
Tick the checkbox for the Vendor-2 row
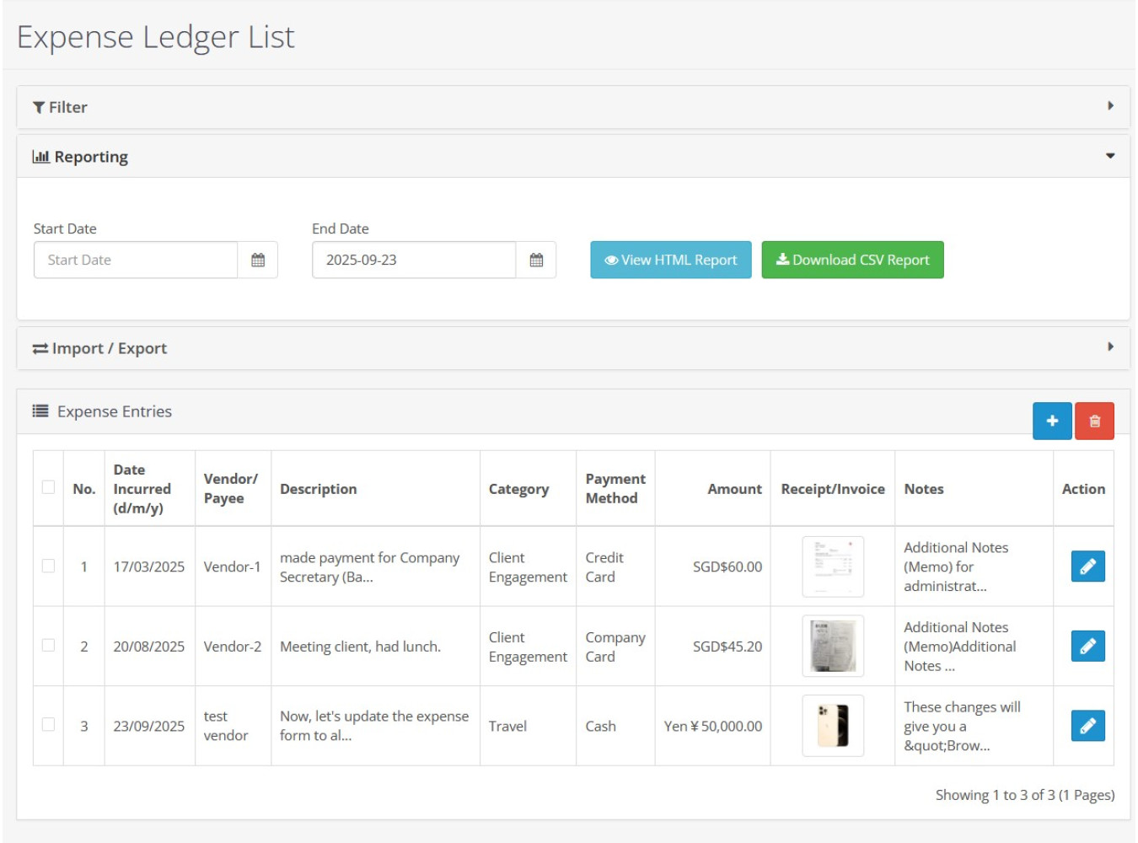pyautogui.click(x=49, y=646)
